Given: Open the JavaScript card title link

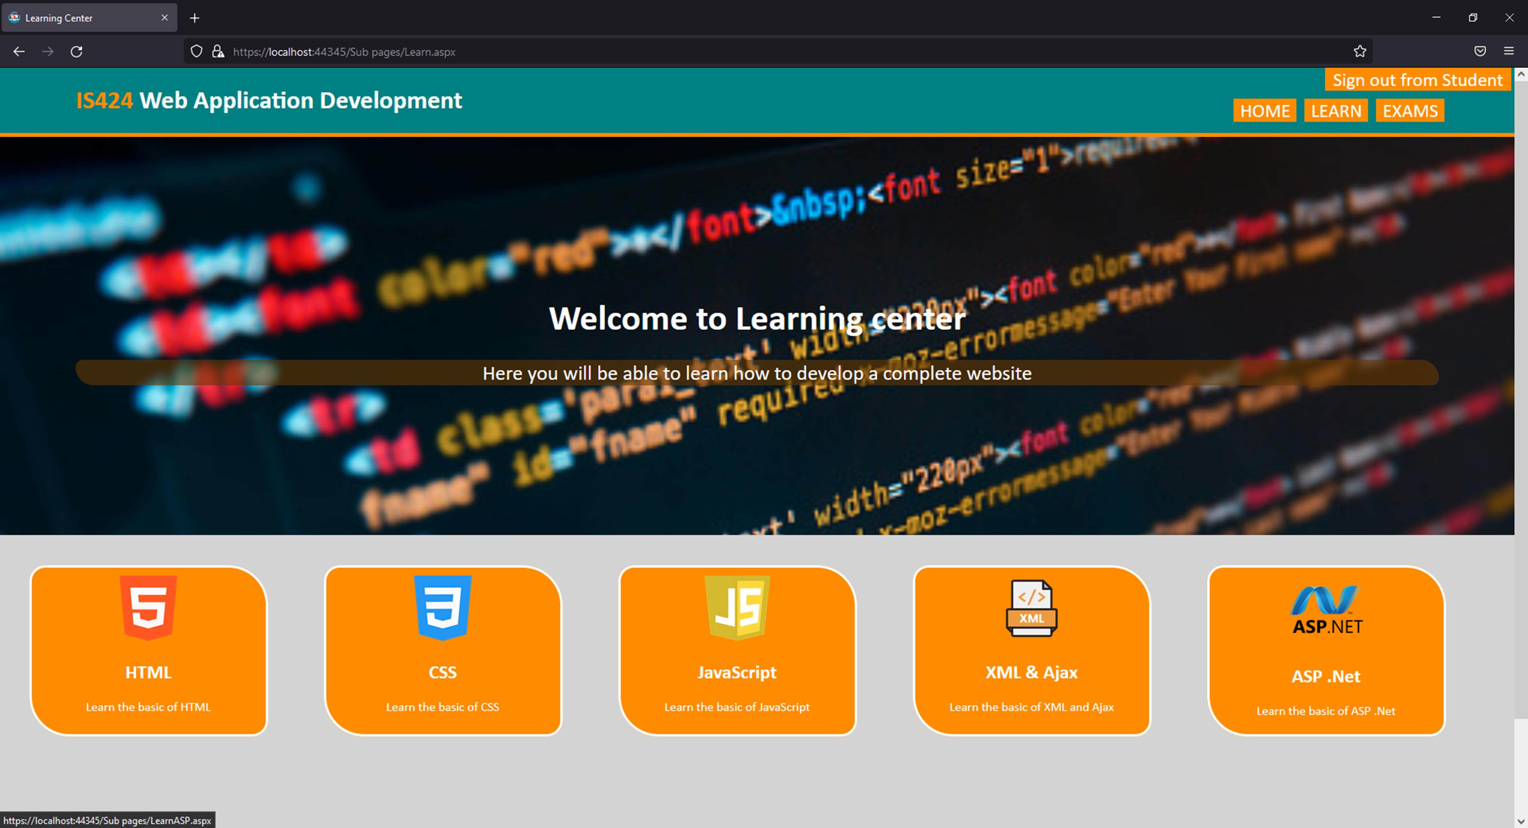Looking at the screenshot, I should pos(737,673).
